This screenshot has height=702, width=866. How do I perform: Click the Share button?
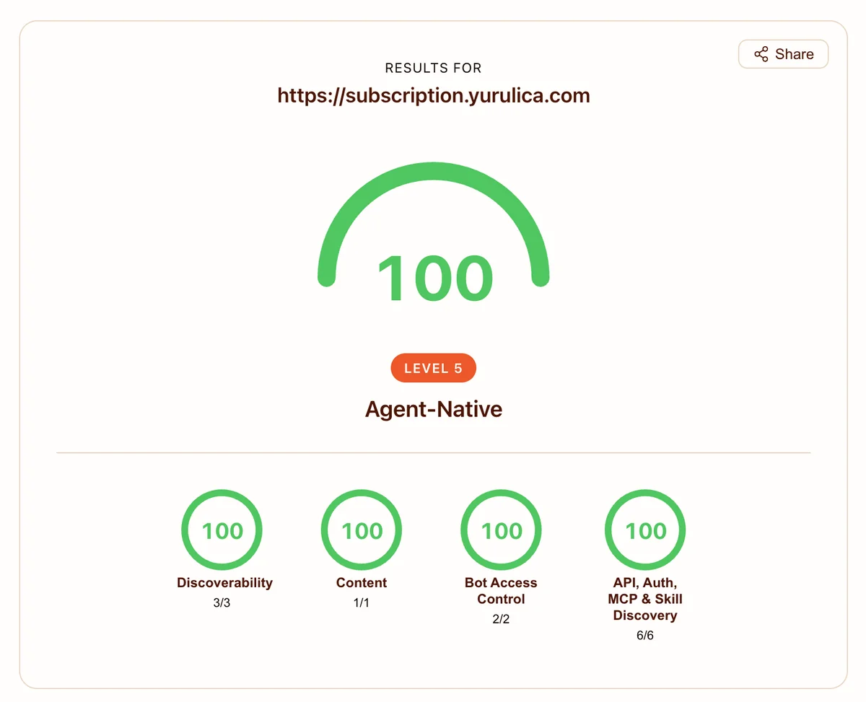pyautogui.click(x=783, y=54)
